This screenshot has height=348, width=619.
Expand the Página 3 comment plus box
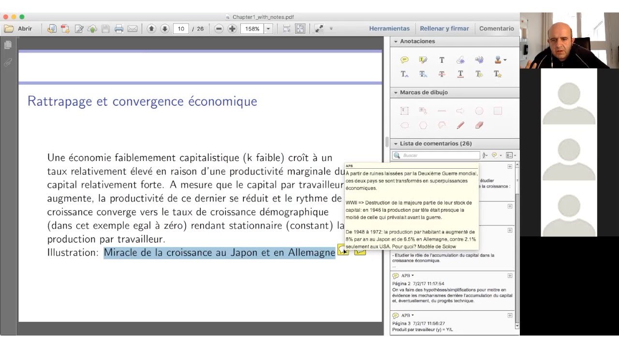[510, 316]
